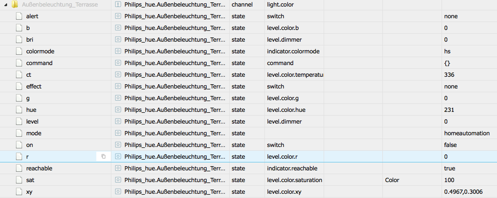Click the file icon of the on state
Image resolution: width=497 pixels, height=198 pixels.
pos(20,145)
